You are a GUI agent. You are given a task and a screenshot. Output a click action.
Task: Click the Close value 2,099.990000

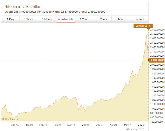[x=97, y=12]
